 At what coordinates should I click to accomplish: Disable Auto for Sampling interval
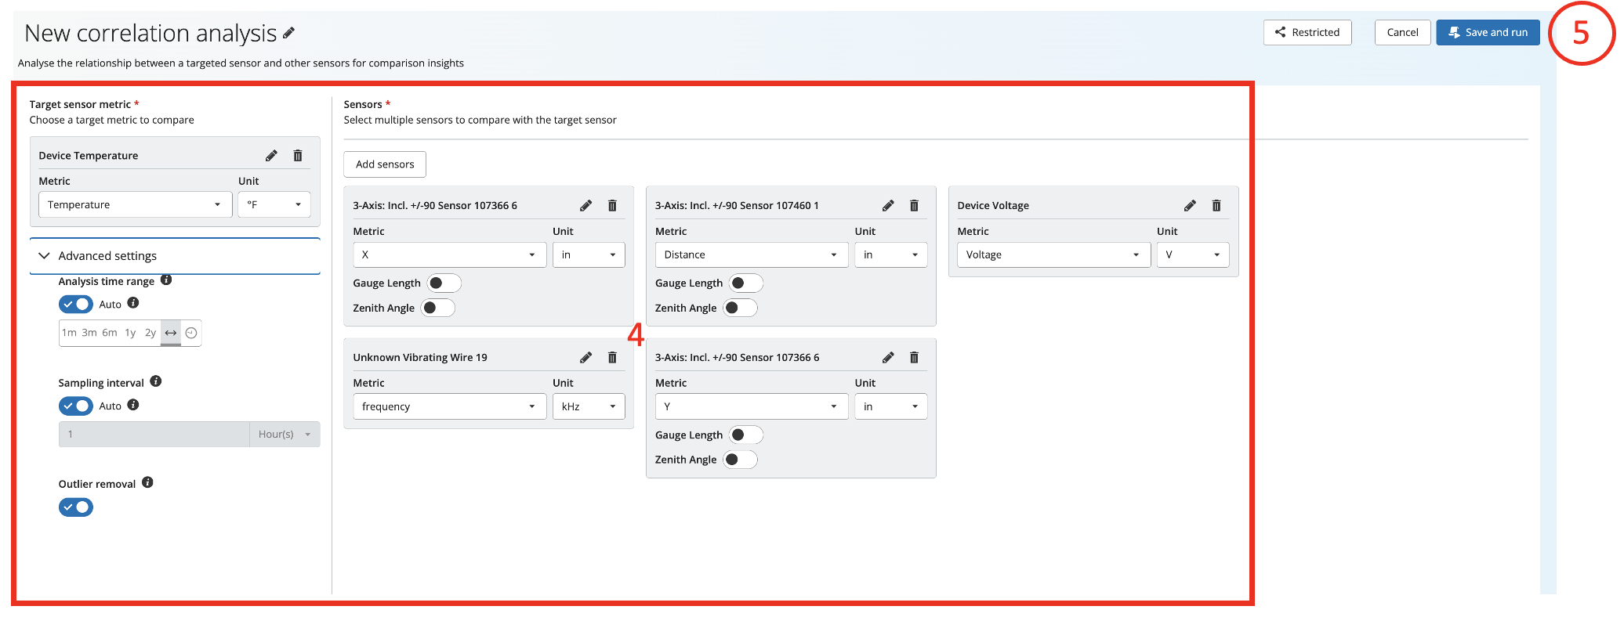coord(76,406)
